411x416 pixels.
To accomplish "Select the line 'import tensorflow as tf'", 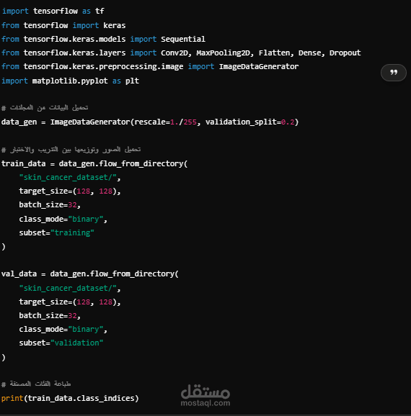I will [x=53, y=11].
